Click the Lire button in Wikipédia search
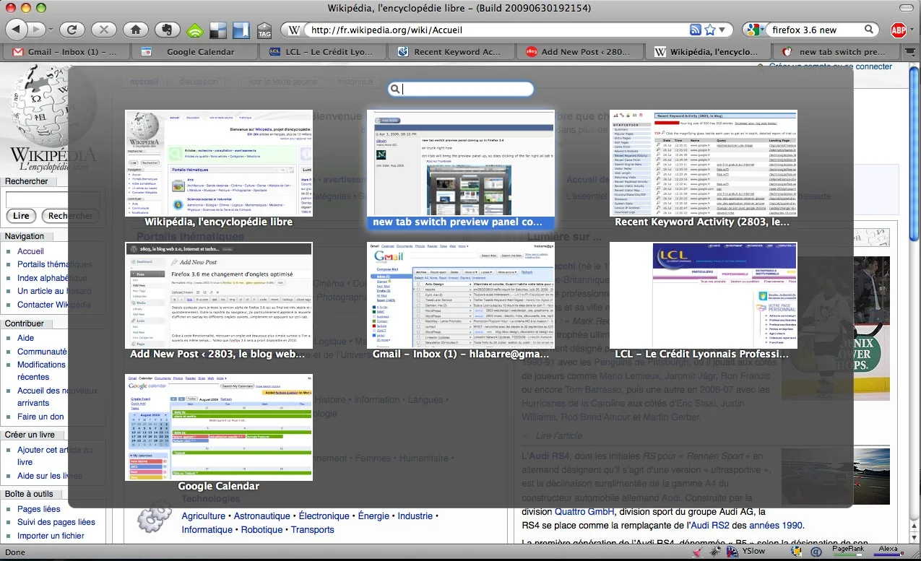The image size is (921, 561). click(21, 216)
